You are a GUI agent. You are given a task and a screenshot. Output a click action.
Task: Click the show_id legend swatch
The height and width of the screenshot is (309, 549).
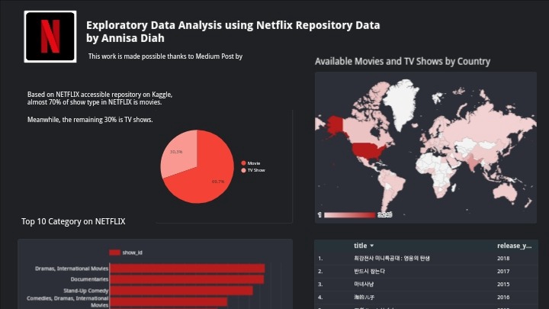pos(114,253)
